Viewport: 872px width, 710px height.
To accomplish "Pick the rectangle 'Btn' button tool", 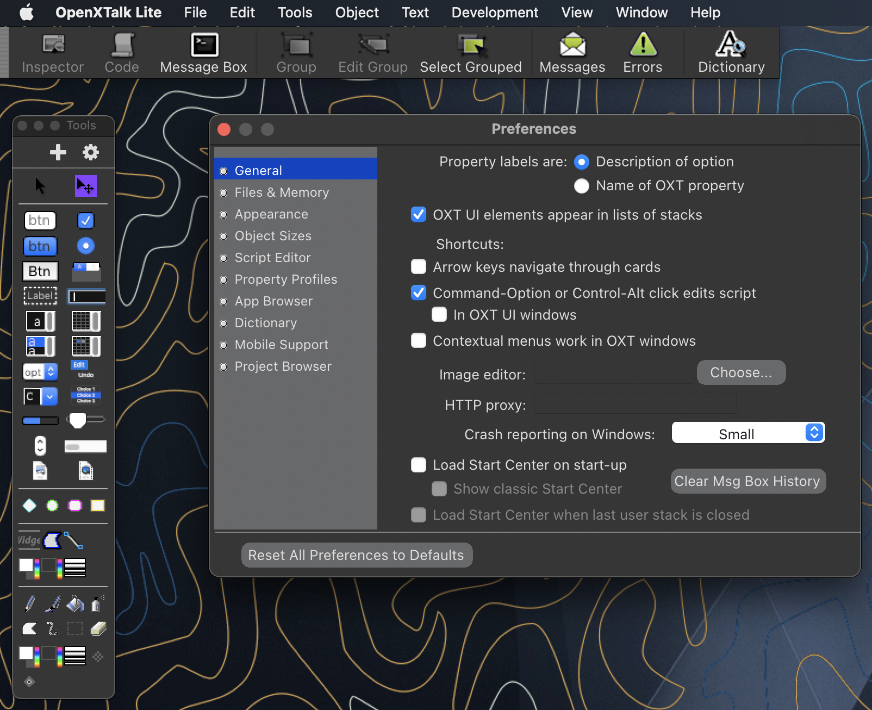I will 40,271.
